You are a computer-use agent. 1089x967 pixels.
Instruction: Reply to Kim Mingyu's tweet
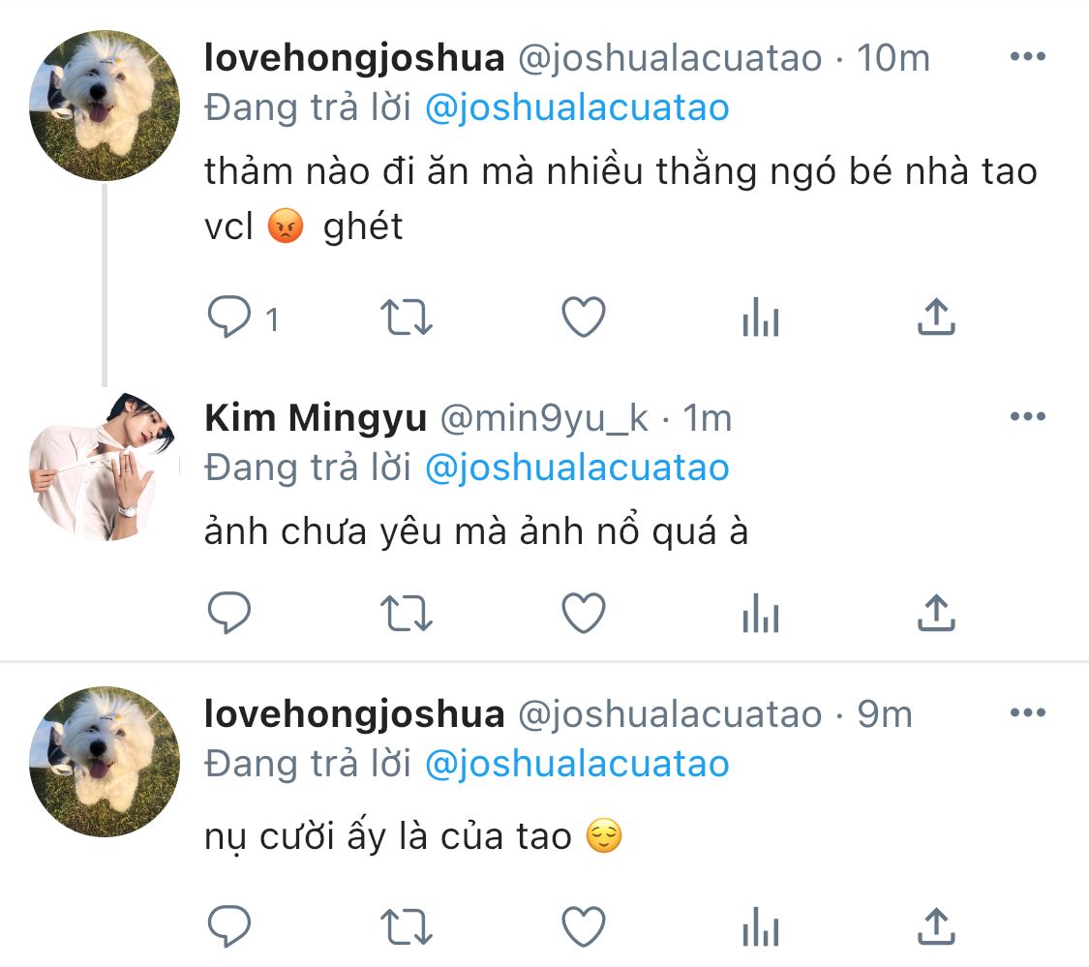point(229,613)
